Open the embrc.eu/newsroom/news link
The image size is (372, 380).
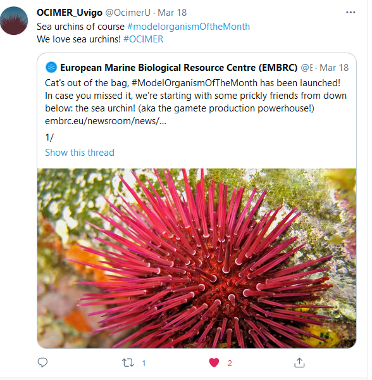106,121
